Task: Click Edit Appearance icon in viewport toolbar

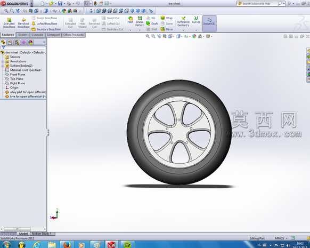Action: (194, 36)
